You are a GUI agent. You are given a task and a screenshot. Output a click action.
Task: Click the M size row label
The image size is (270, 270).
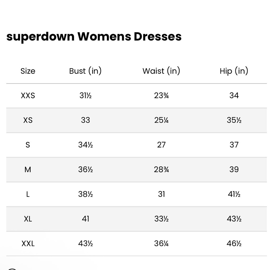point(28,170)
